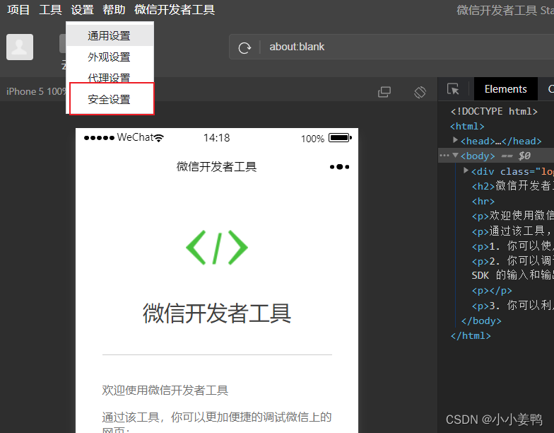Open the 帮助 menu
554x433 pixels.
[114, 10]
